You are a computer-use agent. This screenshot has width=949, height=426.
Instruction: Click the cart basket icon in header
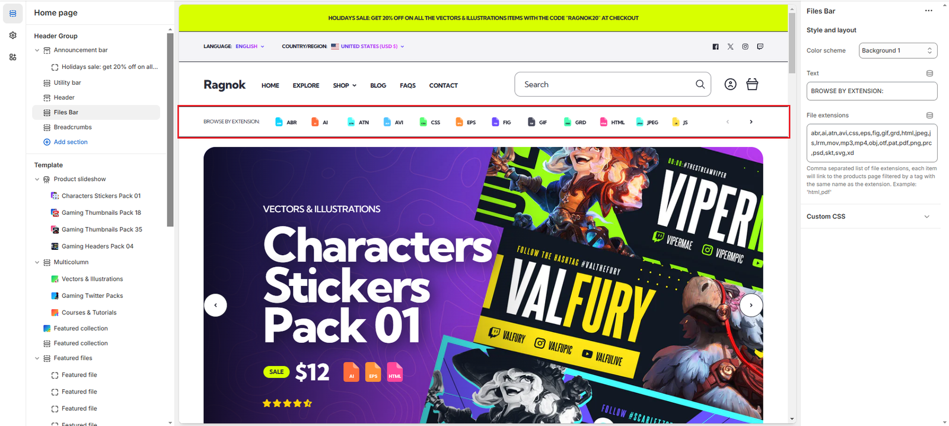tap(752, 84)
